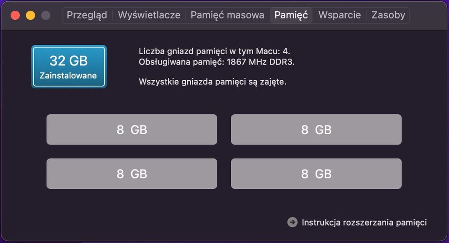Screen dimensions: 449x243
Task: Click the empty title bar area right of Zasoby
Action: pyautogui.click(x=429, y=15)
